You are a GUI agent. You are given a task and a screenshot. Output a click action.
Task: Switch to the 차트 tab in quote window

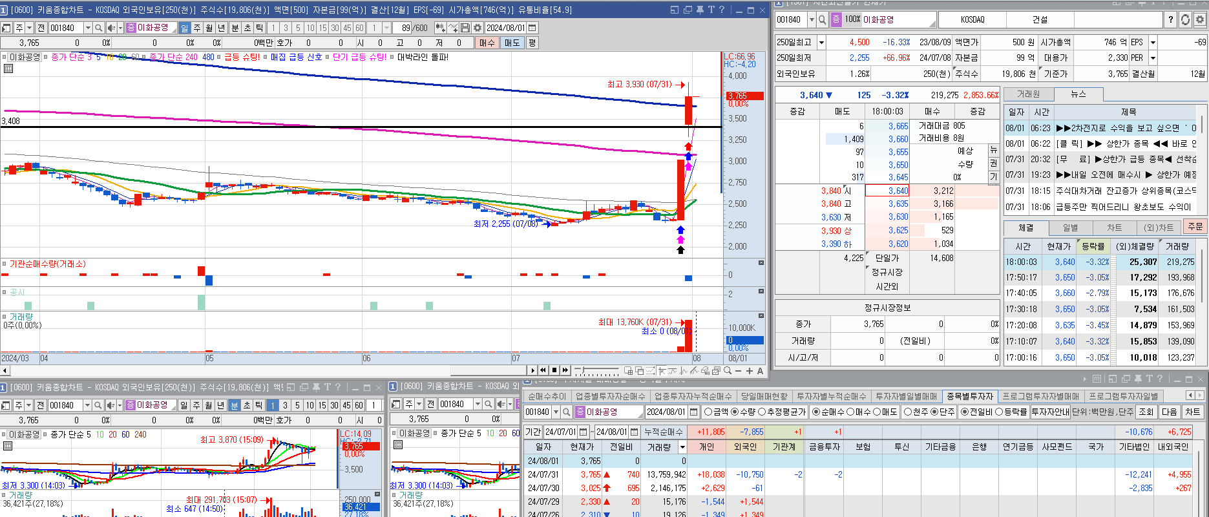click(1114, 227)
